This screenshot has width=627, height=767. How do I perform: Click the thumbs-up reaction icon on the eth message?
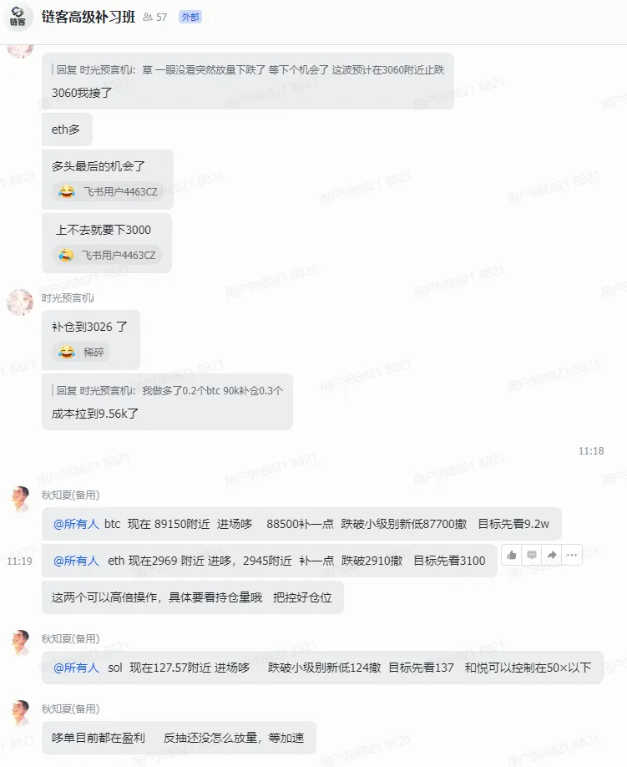point(512,555)
